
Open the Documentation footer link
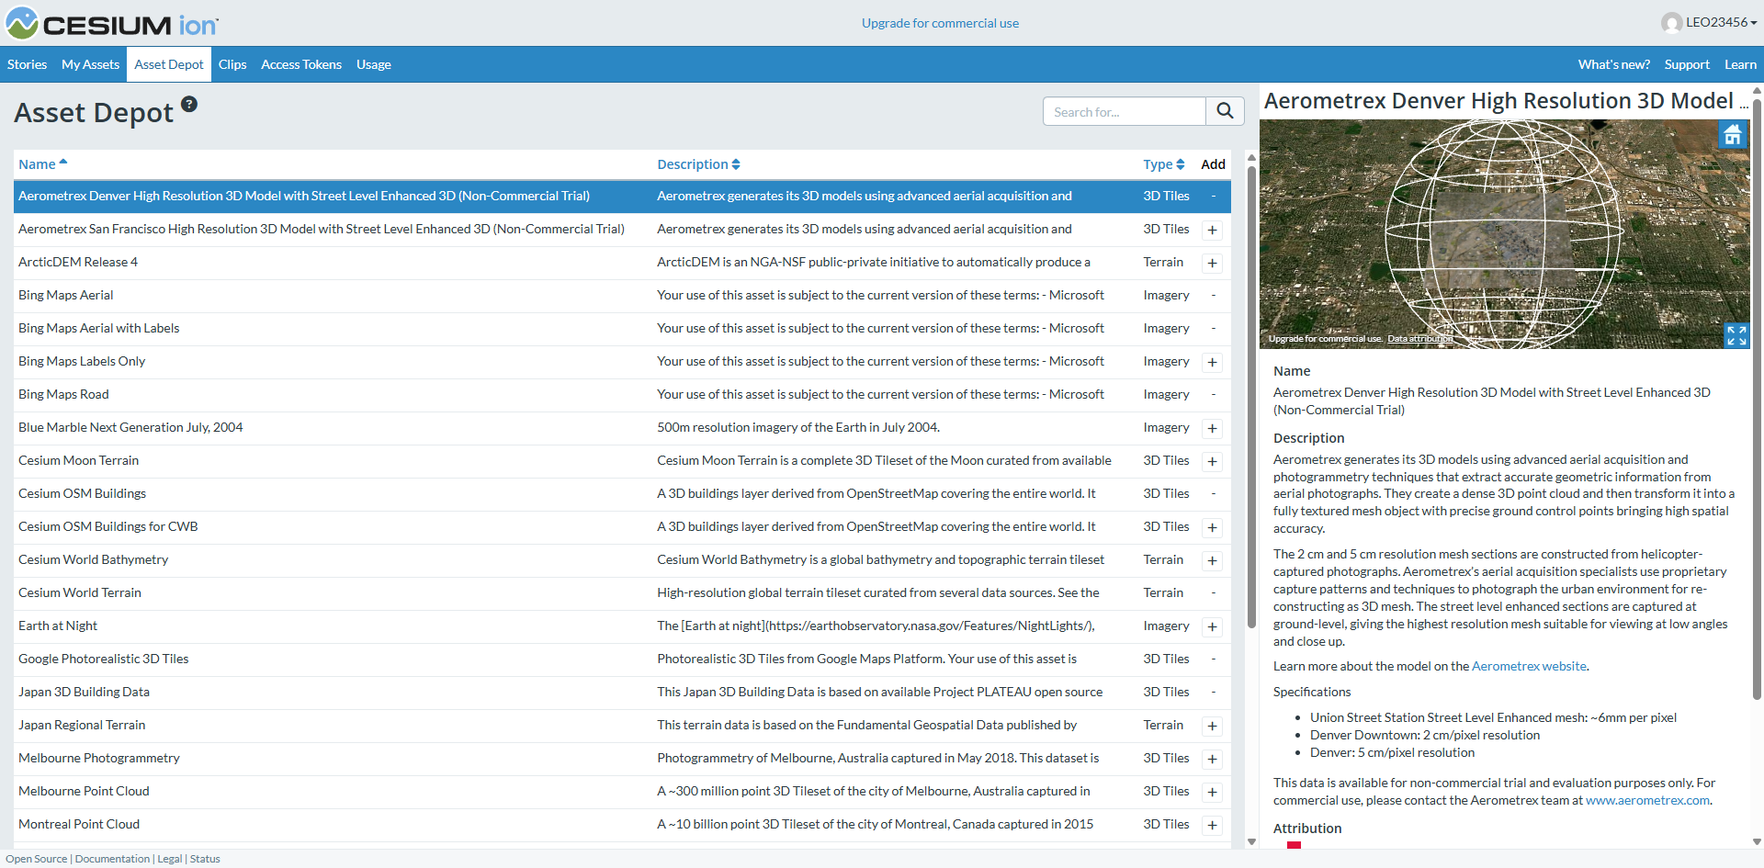tap(112, 859)
